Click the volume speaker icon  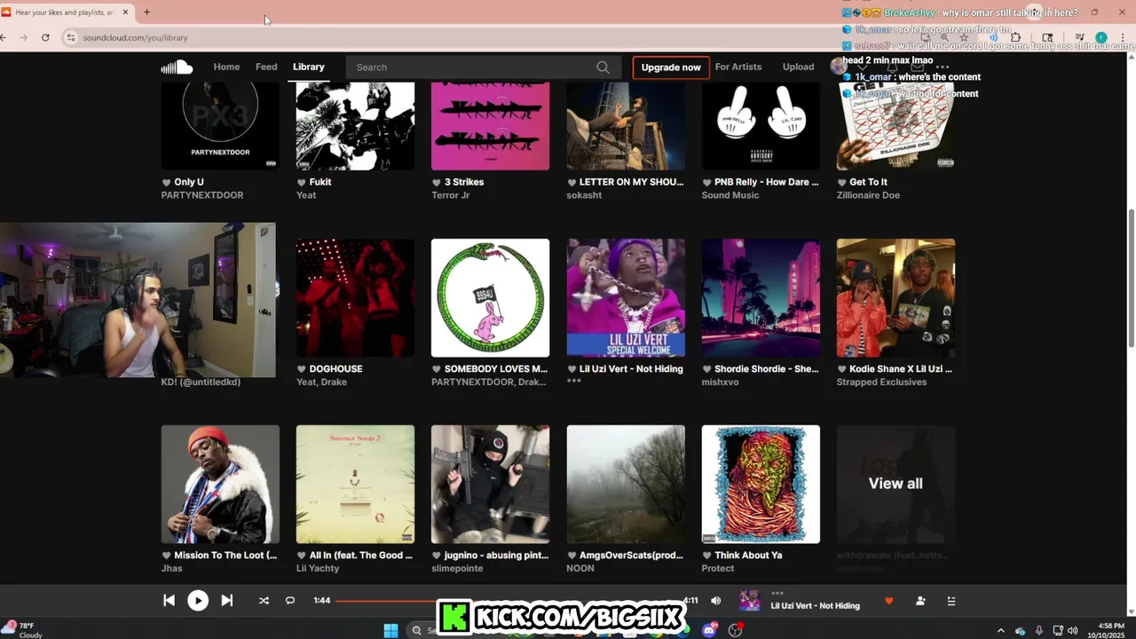click(716, 601)
